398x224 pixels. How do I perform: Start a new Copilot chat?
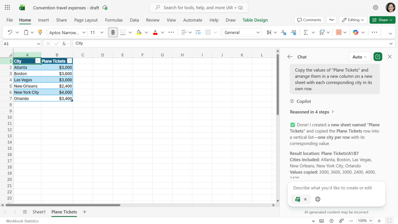tap(377, 56)
